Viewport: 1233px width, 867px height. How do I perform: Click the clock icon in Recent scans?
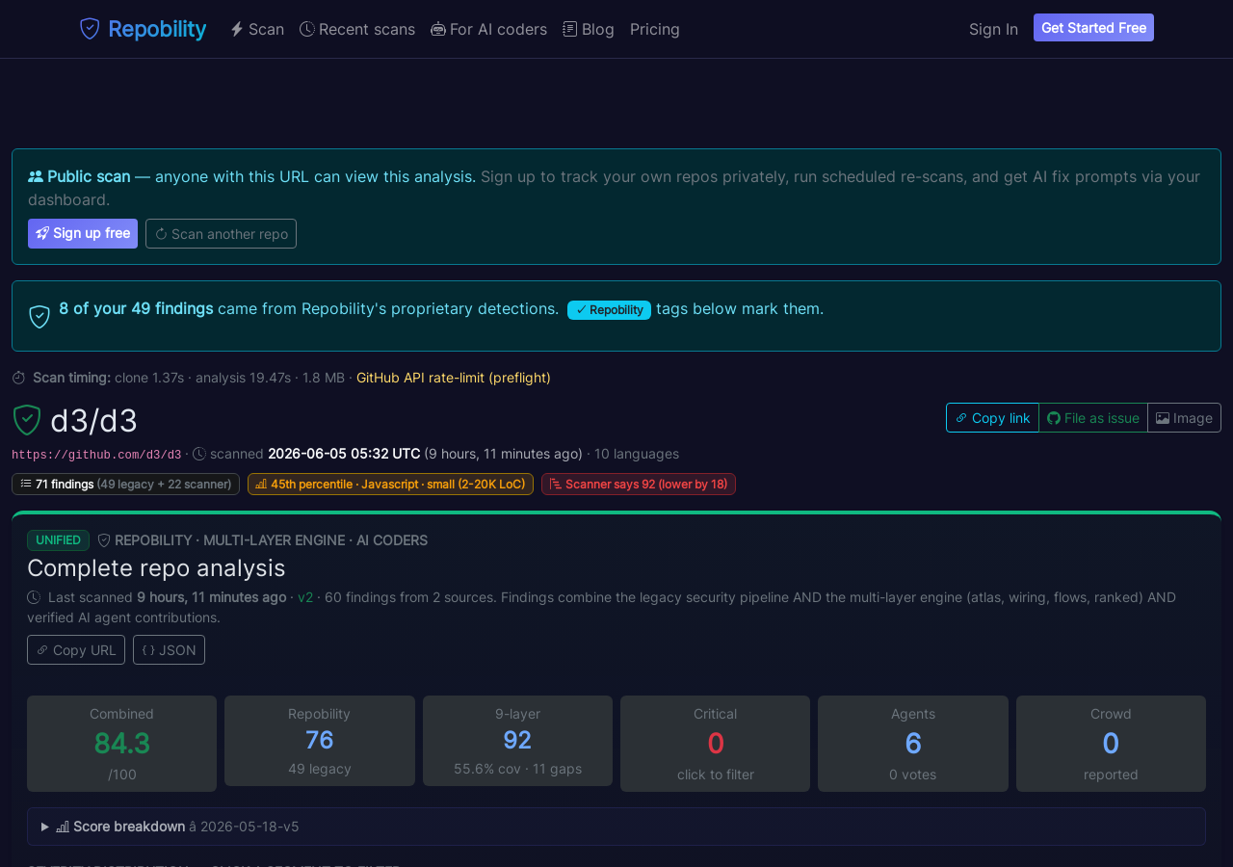(x=307, y=29)
